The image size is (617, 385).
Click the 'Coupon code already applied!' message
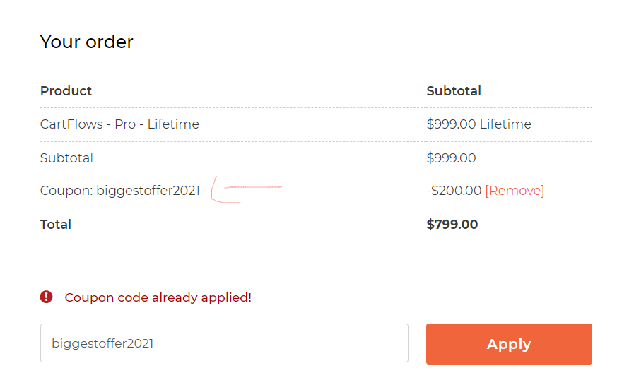click(x=158, y=297)
